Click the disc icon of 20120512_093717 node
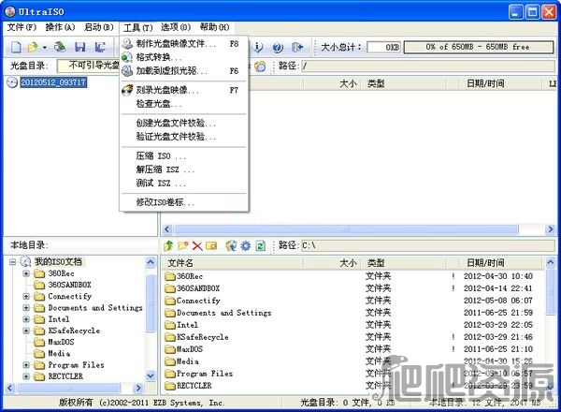Viewport: 561px width, 412px height. click(x=12, y=82)
